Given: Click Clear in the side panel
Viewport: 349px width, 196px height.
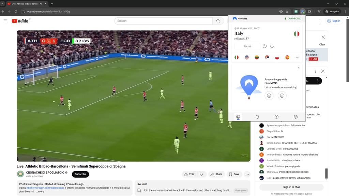Looking at the screenshot, I should point(322,45).
